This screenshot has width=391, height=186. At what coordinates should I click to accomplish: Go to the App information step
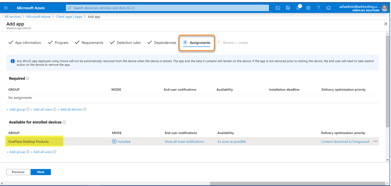(x=25, y=42)
